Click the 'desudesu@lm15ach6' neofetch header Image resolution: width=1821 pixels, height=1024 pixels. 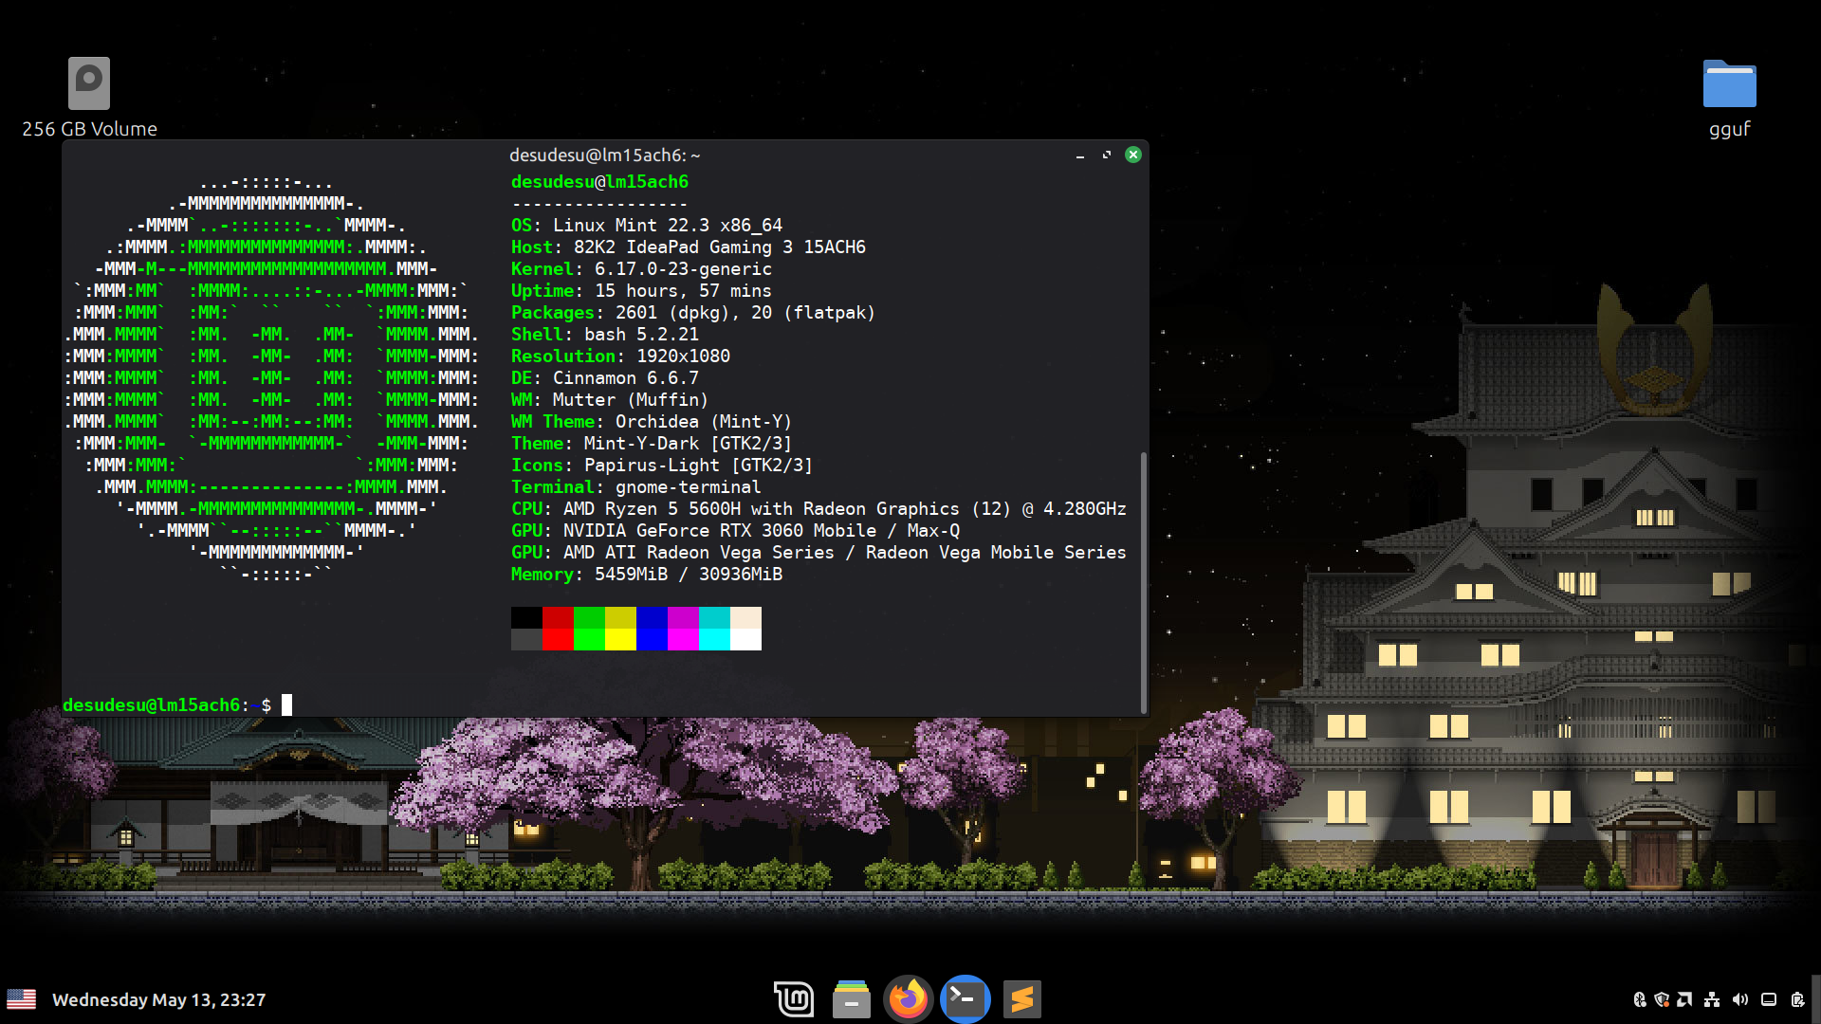coord(599,181)
